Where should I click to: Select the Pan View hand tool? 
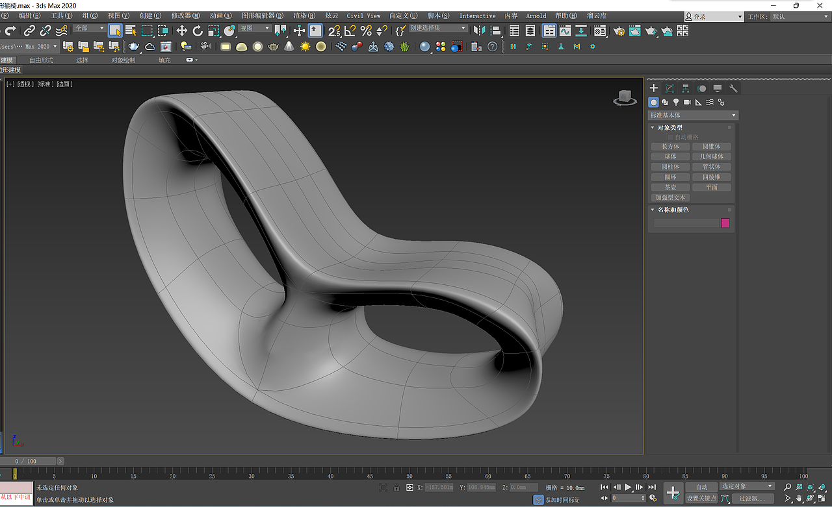click(799, 499)
